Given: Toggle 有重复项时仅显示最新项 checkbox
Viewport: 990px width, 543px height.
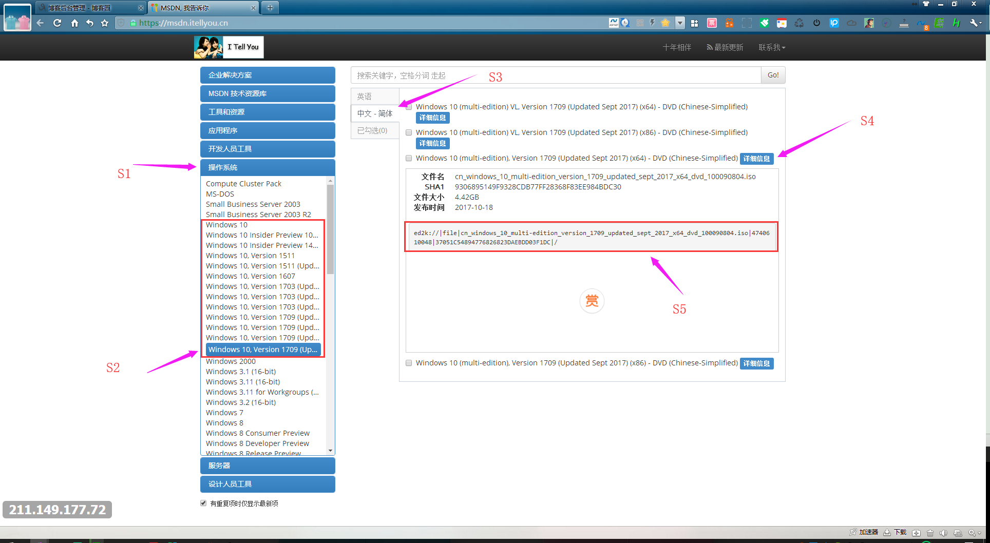Looking at the screenshot, I should 203,503.
